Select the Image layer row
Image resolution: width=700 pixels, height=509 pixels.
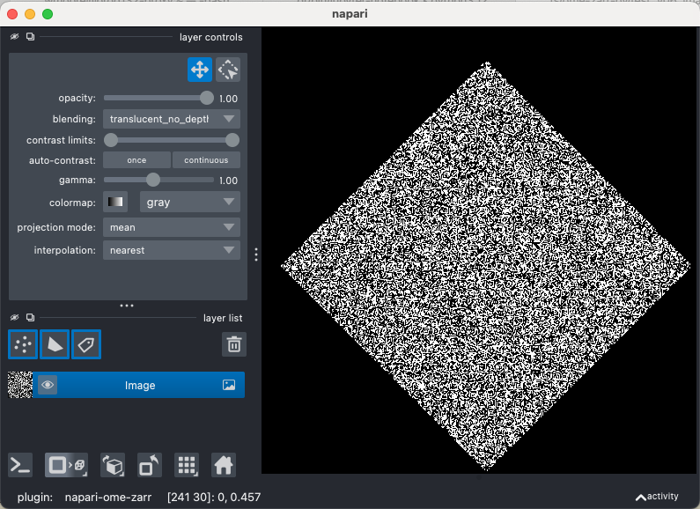126,385
